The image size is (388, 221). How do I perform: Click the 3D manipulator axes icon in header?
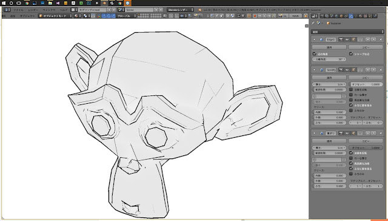(x=99, y=16)
